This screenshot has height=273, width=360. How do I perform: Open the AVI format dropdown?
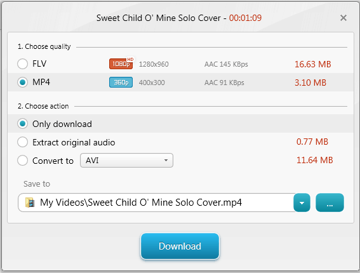[x=126, y=160]
